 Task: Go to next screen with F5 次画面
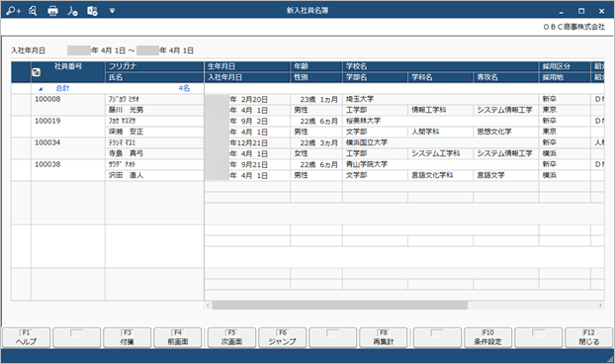coord(231,337)
